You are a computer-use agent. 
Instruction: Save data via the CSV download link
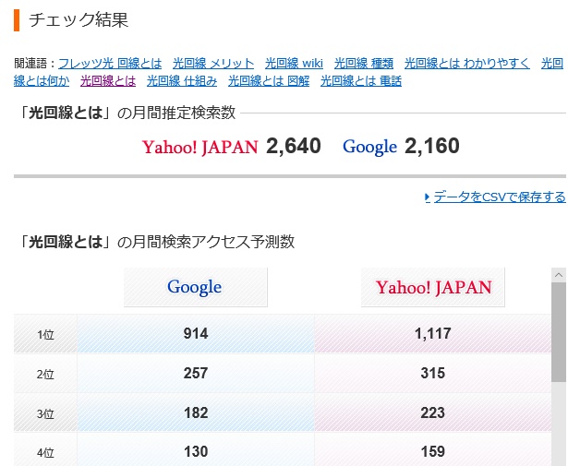(499, 197)
